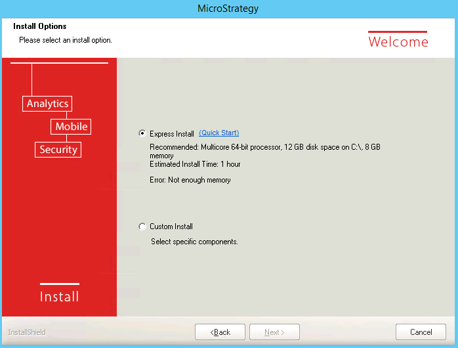The height and width of the screenshot is (348, 458).
Task: Click the Install label on red panel
Action: coord(59,297)
